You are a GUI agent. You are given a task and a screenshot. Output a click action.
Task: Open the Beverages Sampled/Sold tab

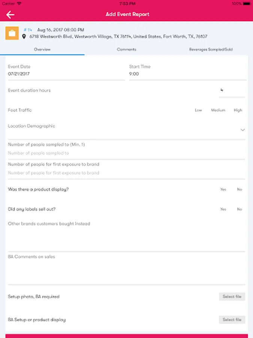point(211,50)
